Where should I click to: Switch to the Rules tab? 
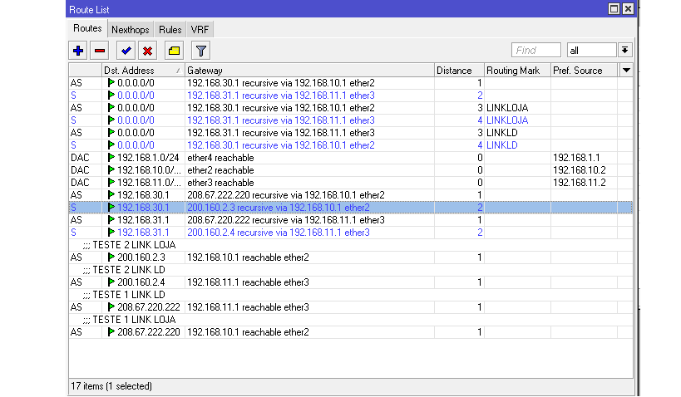click(170, 30)
